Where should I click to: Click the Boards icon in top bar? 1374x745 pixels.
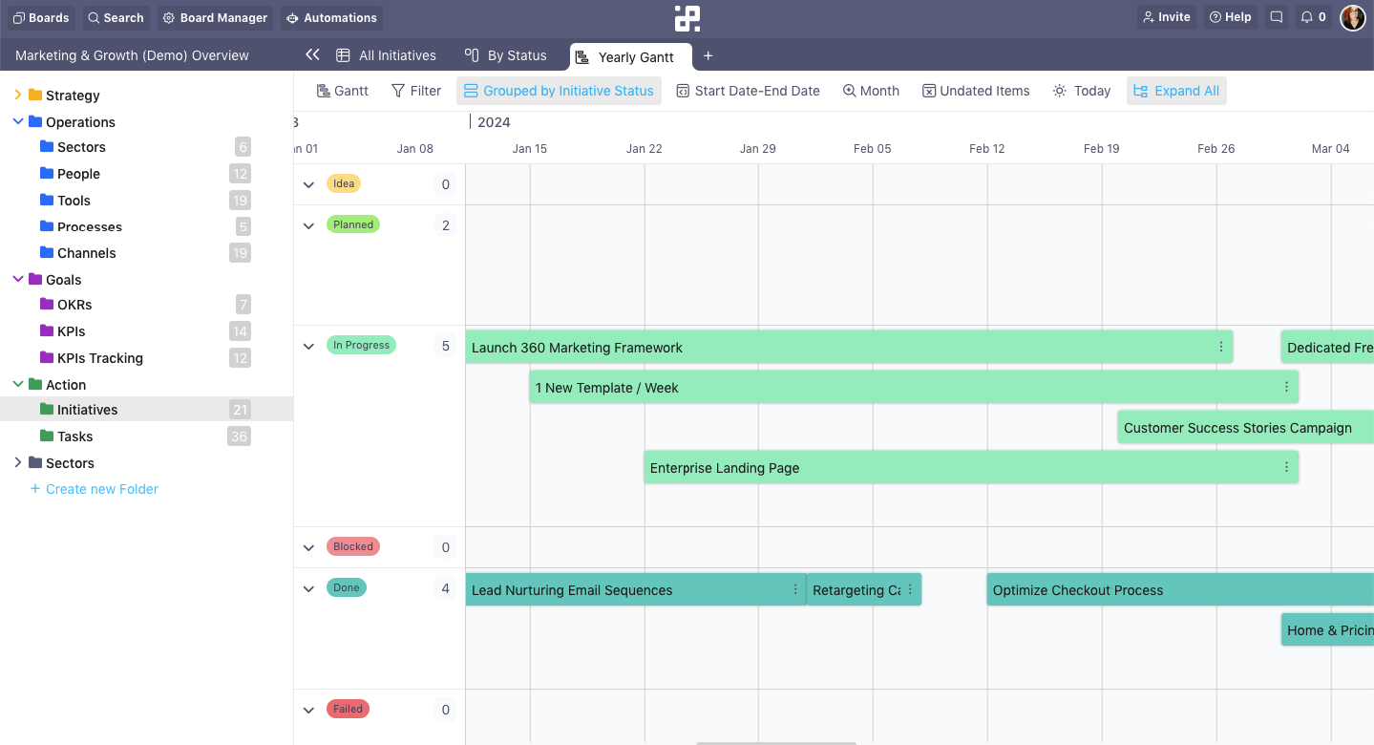click(41, 17)
